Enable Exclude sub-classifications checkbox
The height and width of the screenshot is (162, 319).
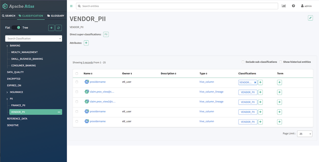coord(243,62)
